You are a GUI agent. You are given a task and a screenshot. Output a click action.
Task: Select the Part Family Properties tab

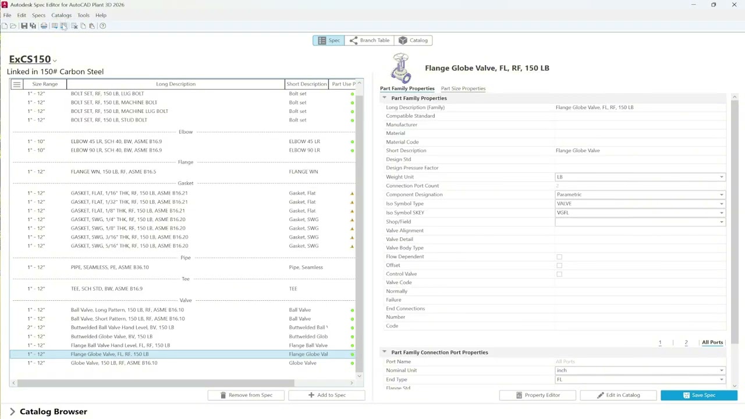coord(407,88)
